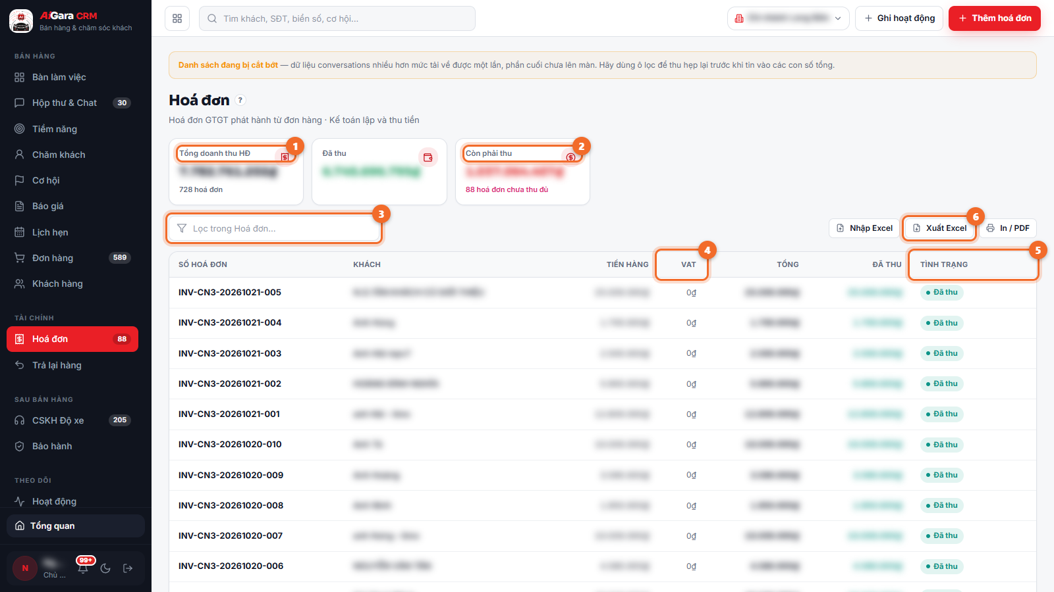Expand the branch selector dropdown

pyautogui.click(x=788, y=18)
